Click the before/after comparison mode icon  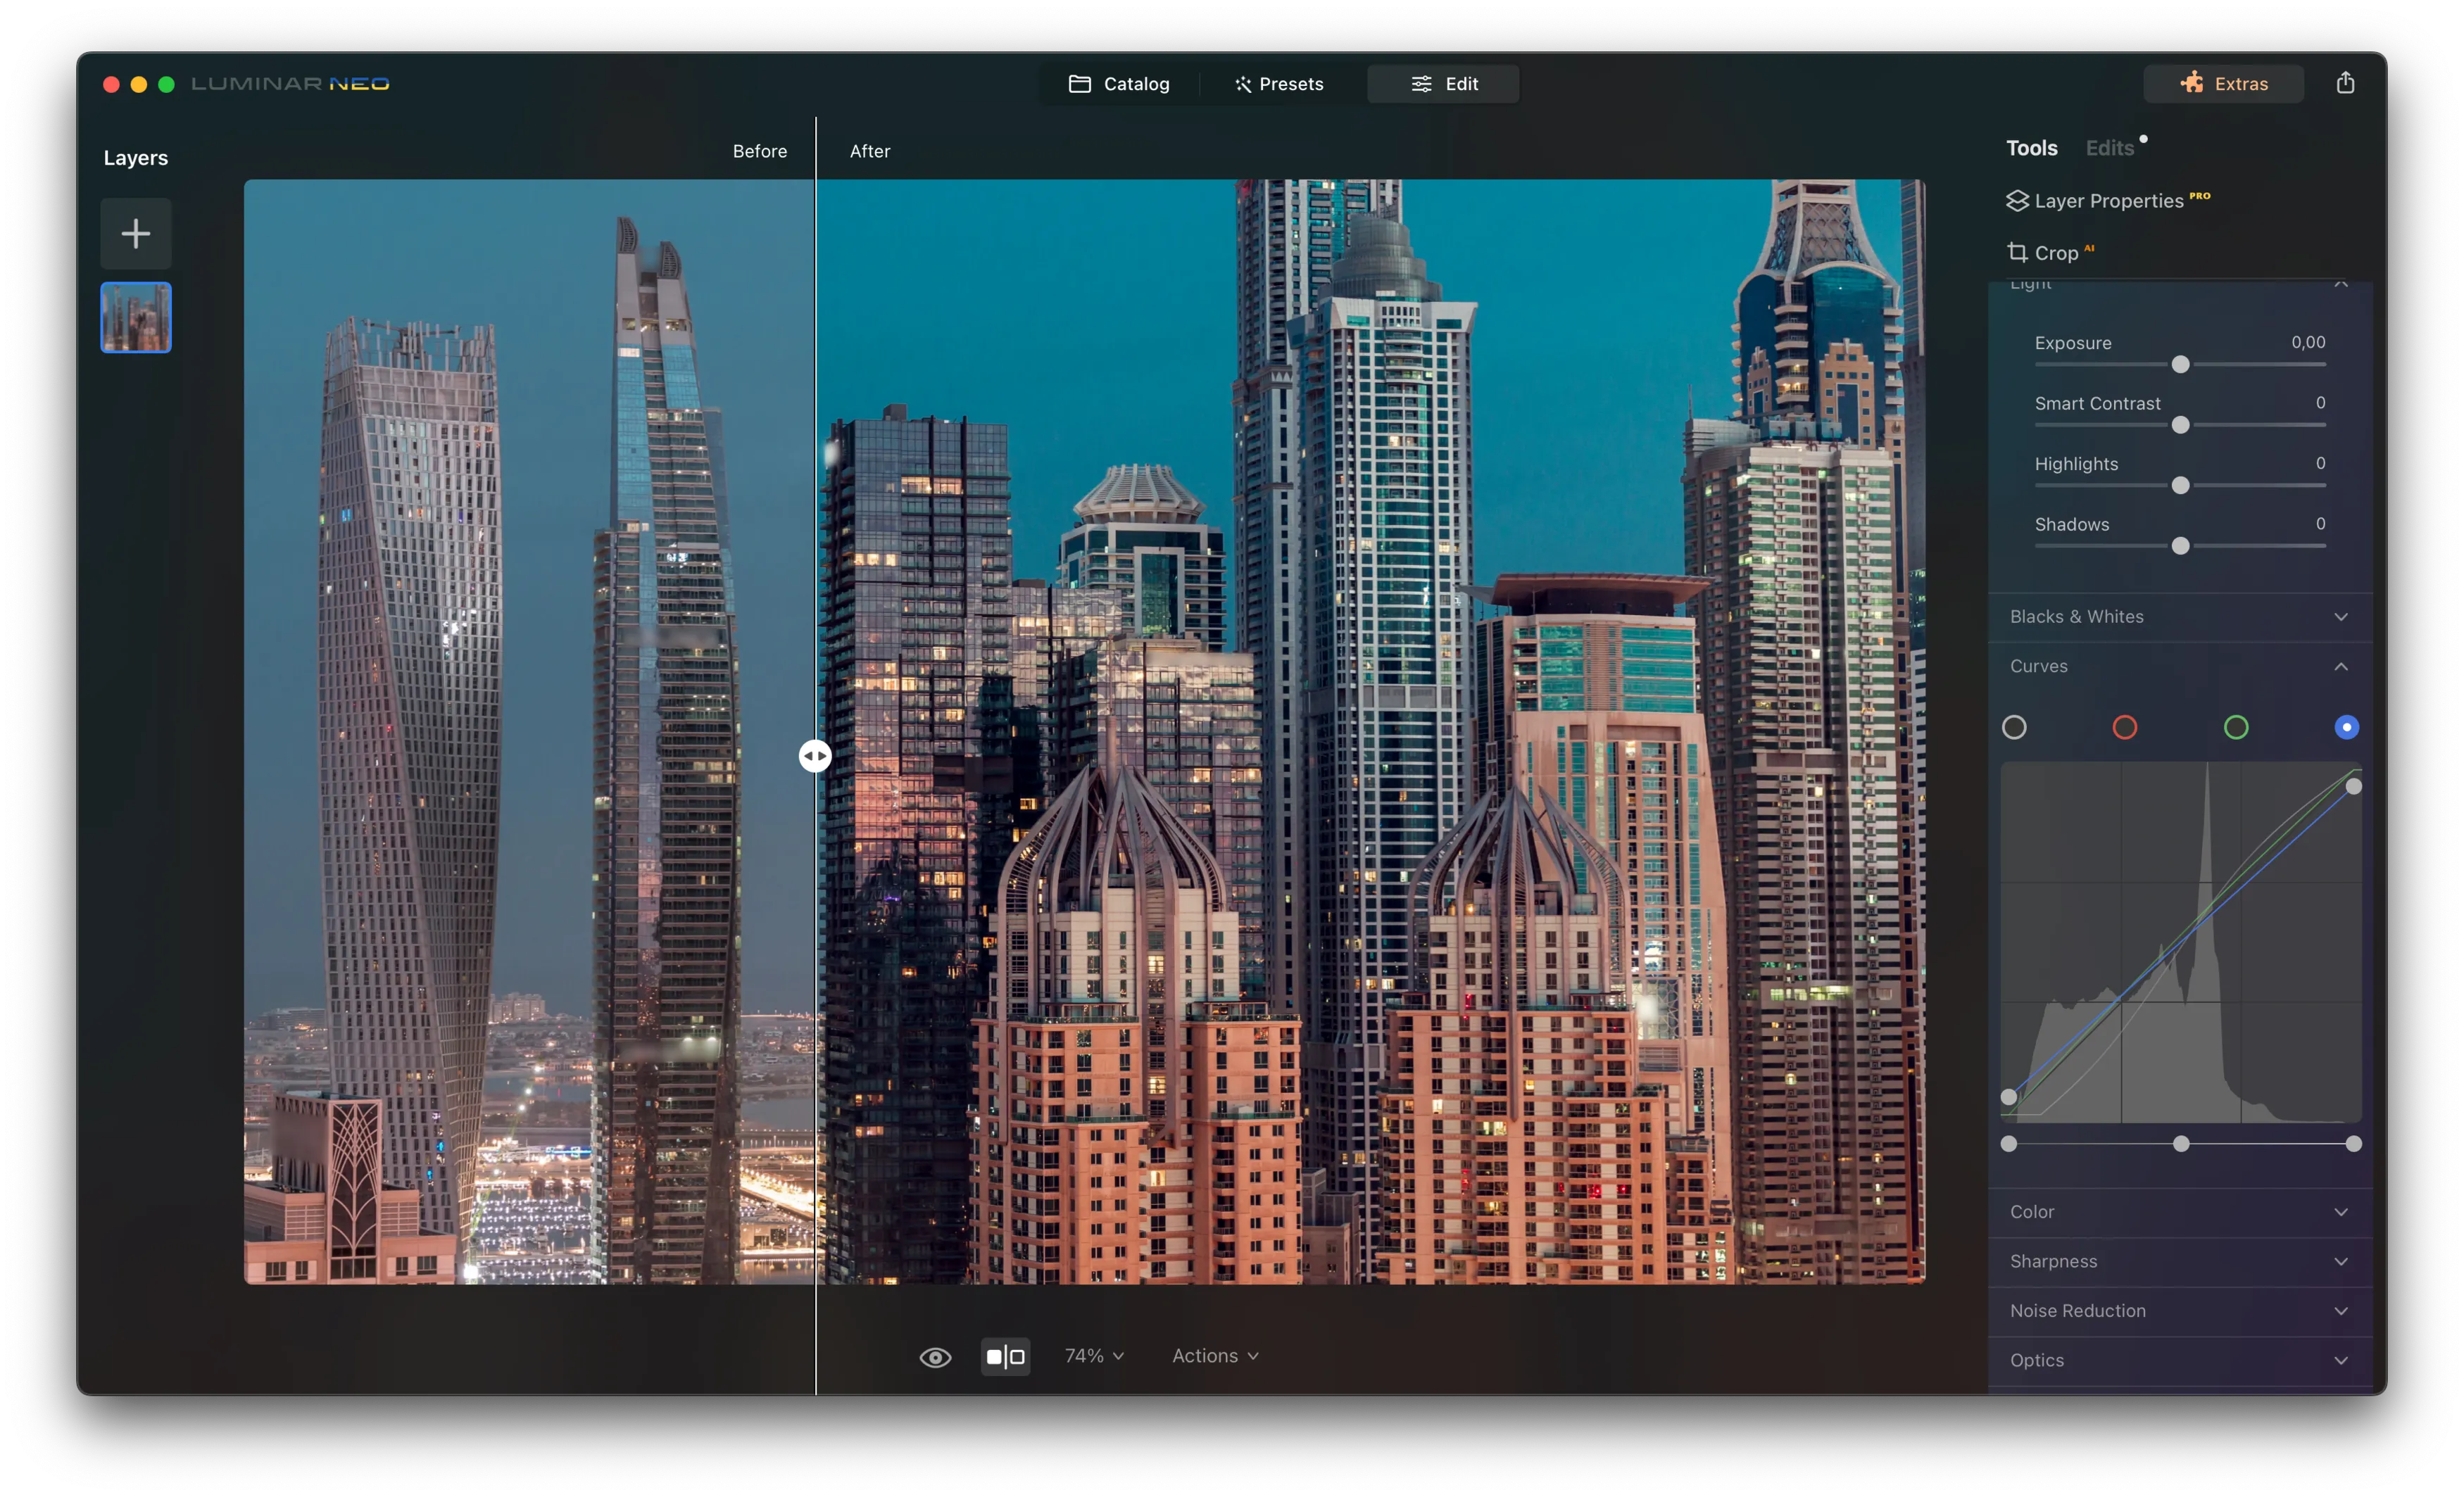(x=1006, y=1356)
